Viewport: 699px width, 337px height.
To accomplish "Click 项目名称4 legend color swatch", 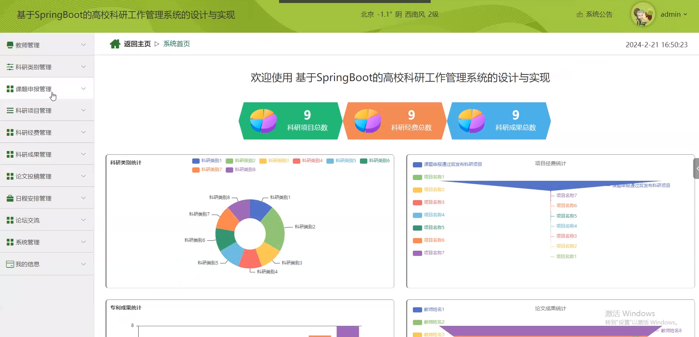I will (417, 215).
